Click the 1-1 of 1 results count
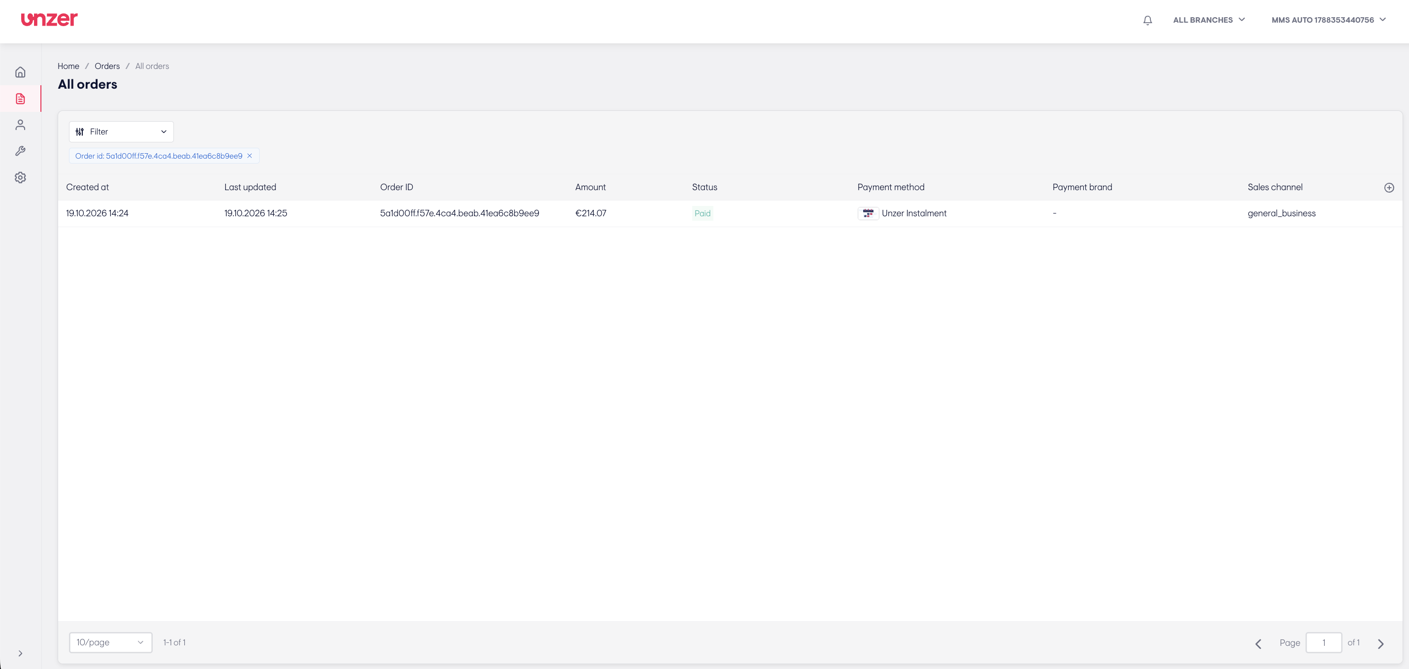This screenshot has width=1409, height=669. (174, 643)
